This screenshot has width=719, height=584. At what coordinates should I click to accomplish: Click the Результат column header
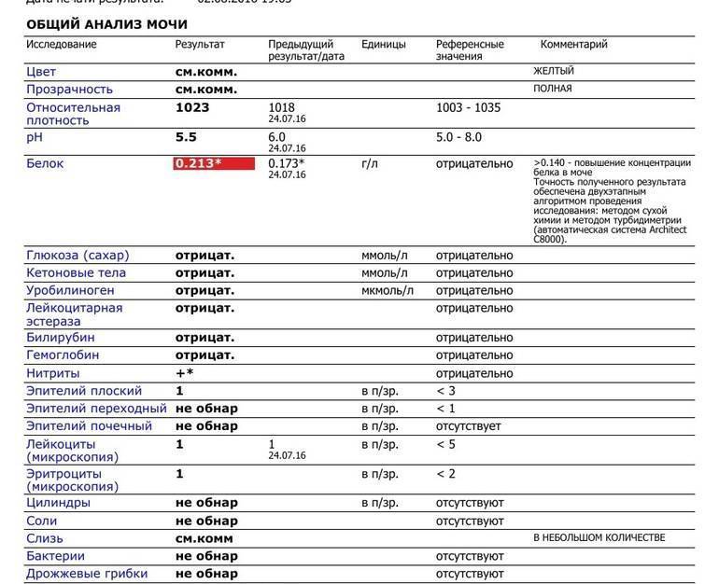click(x=200, y=45)
